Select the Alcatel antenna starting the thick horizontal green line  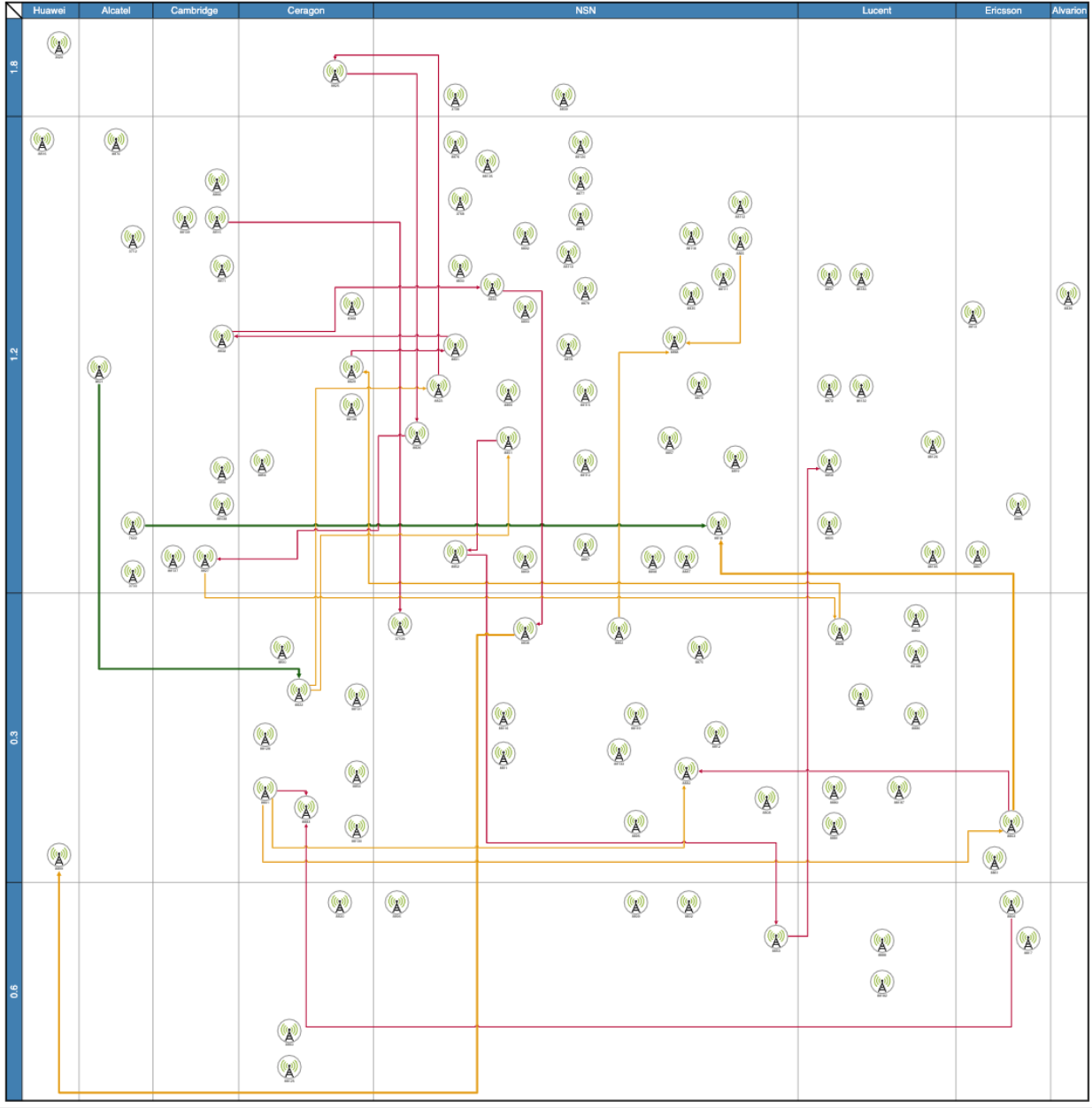(133, 524)
